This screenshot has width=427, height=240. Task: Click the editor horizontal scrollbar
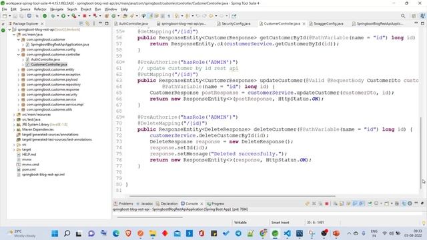tap(232, 195)
